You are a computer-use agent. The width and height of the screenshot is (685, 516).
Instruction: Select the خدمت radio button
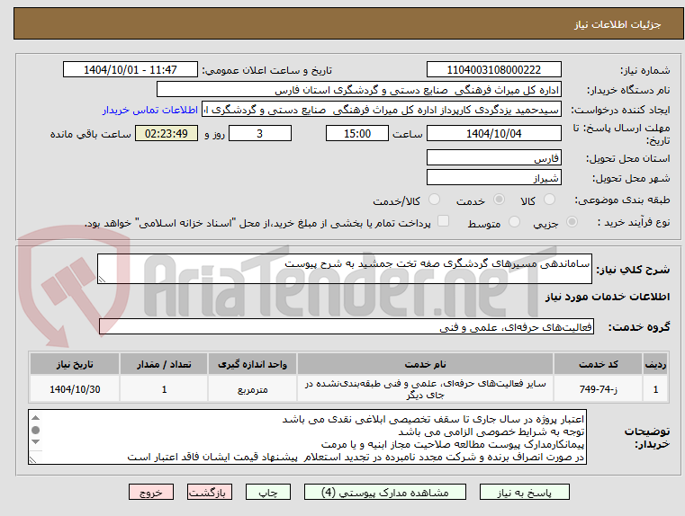click(499, 200)
